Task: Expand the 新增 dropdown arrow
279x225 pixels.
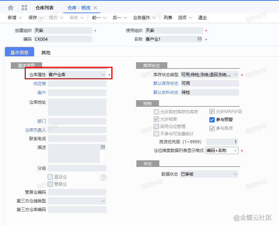Action: [20, 18]
